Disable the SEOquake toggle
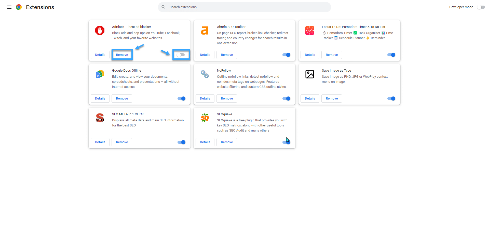Image resolution: width=489 pixels, height=244 pixels. coord(287,142)
